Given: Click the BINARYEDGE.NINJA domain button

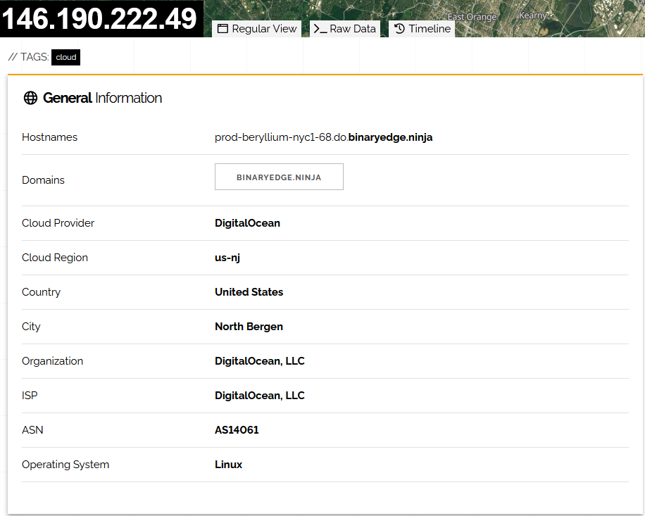Looking at the screenshot, I should 279,177.
